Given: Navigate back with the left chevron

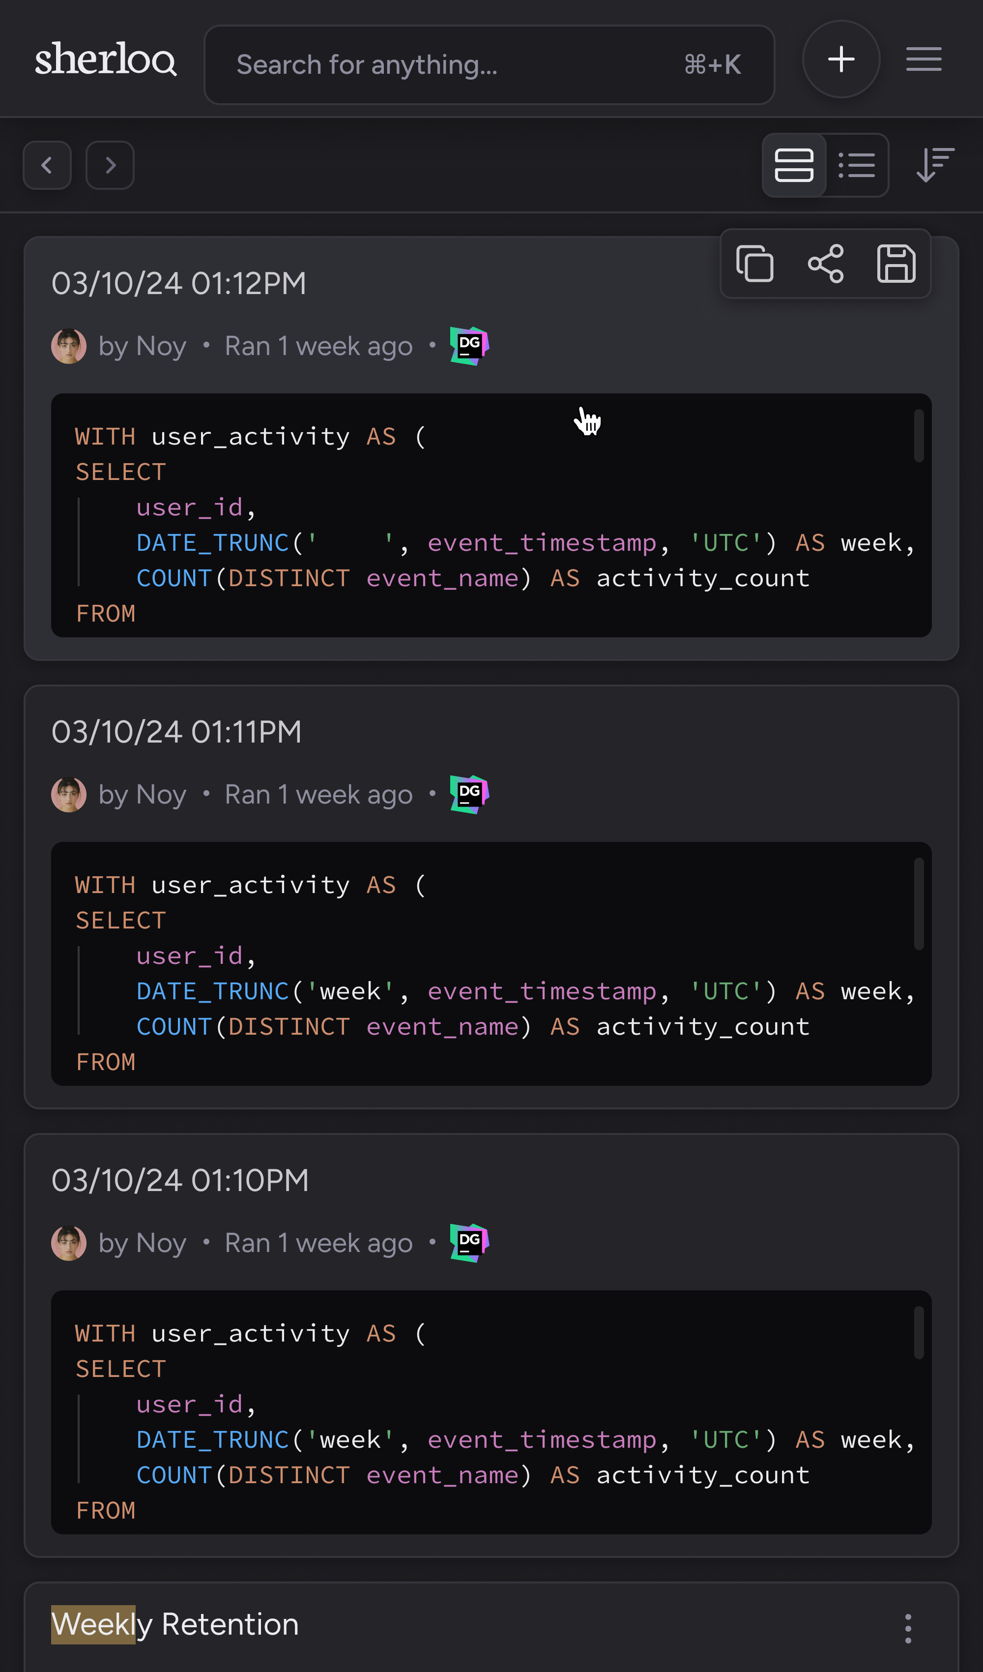Looking at the screenshot, I should (47, 165).
